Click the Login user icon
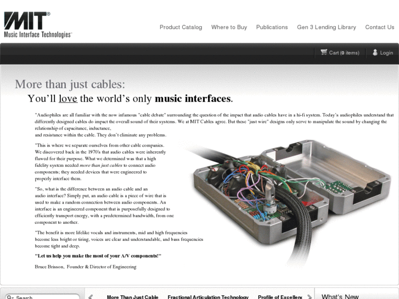Screen dimensions: 399x299 click(375, 53)
